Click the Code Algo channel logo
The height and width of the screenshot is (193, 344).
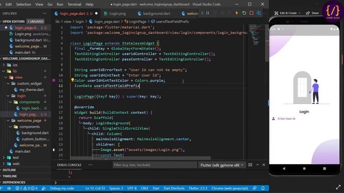coord(333,11)
